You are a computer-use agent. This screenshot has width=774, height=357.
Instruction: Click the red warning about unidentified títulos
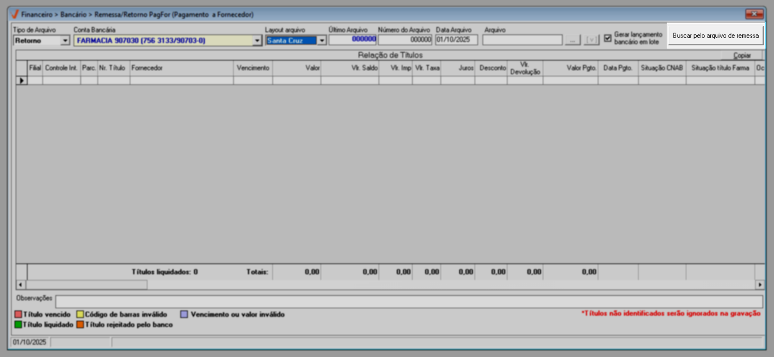[x=671, y=313]
